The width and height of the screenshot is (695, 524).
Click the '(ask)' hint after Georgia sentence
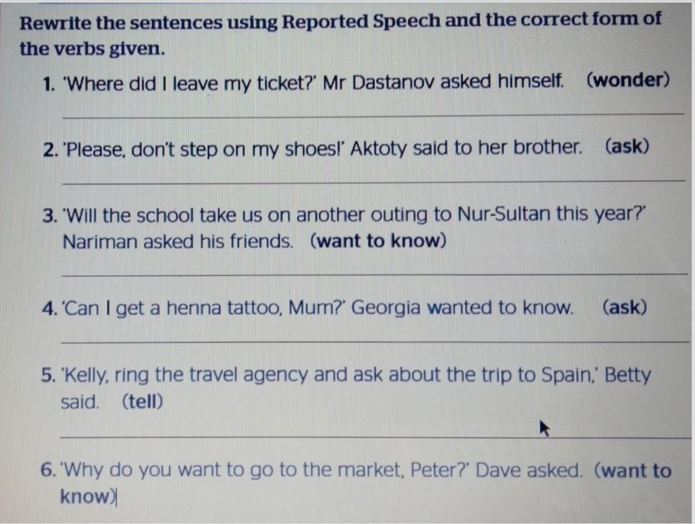[624, 307]
